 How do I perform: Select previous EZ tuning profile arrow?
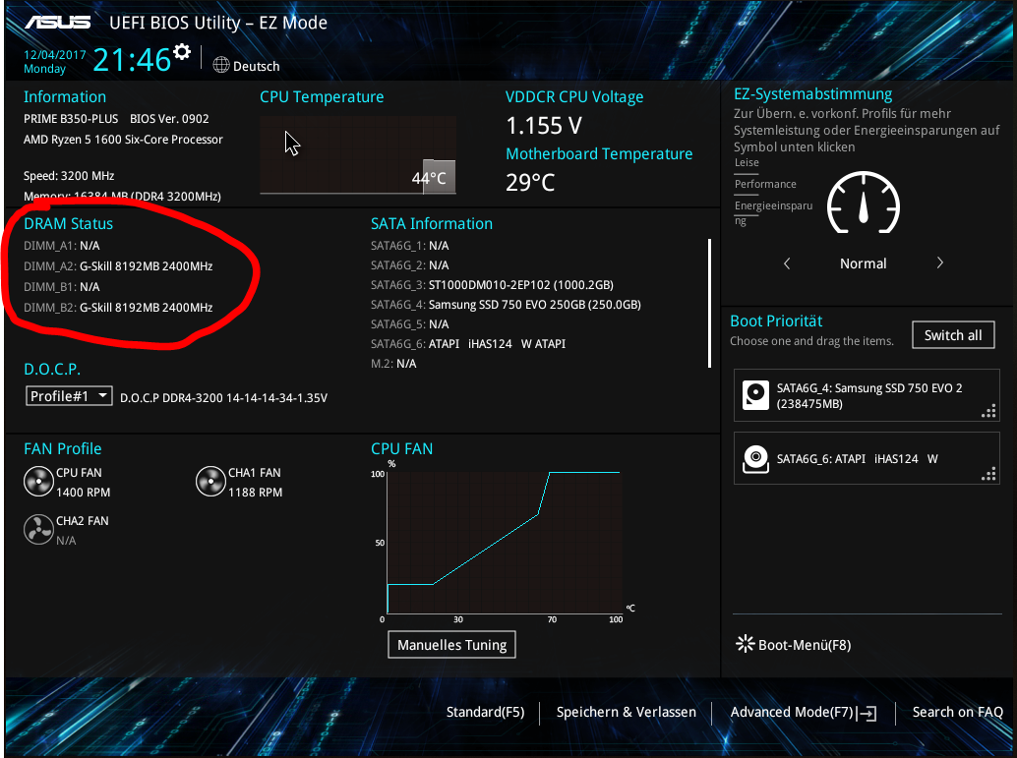coord(787,263)
